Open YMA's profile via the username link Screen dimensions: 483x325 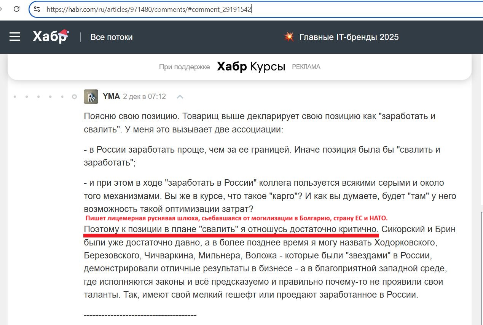[x=111, y=96]
